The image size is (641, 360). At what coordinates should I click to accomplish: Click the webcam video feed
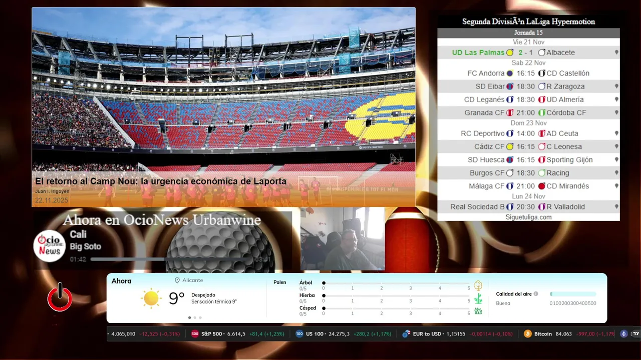tap(343, 239)
